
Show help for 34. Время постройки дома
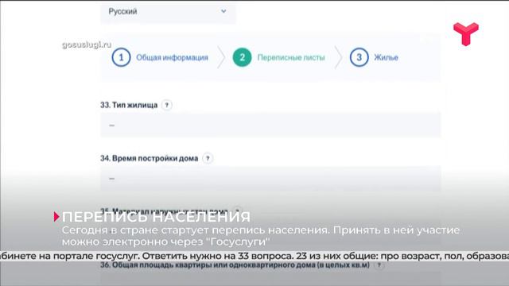[208, 159]
